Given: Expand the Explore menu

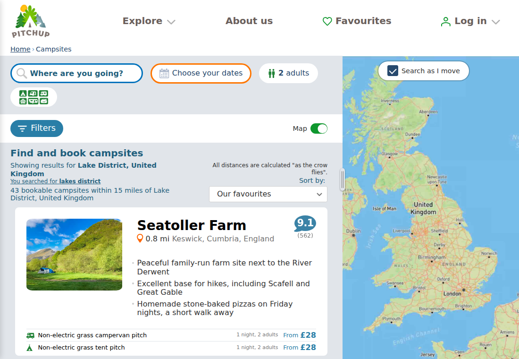Looking at the screenshot, I should [x=149, y=21].
